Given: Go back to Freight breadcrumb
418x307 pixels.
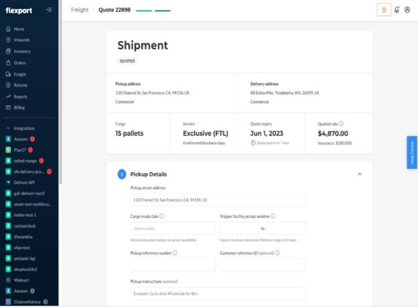Looking at the screenshot, I should (x=79, y=10).
